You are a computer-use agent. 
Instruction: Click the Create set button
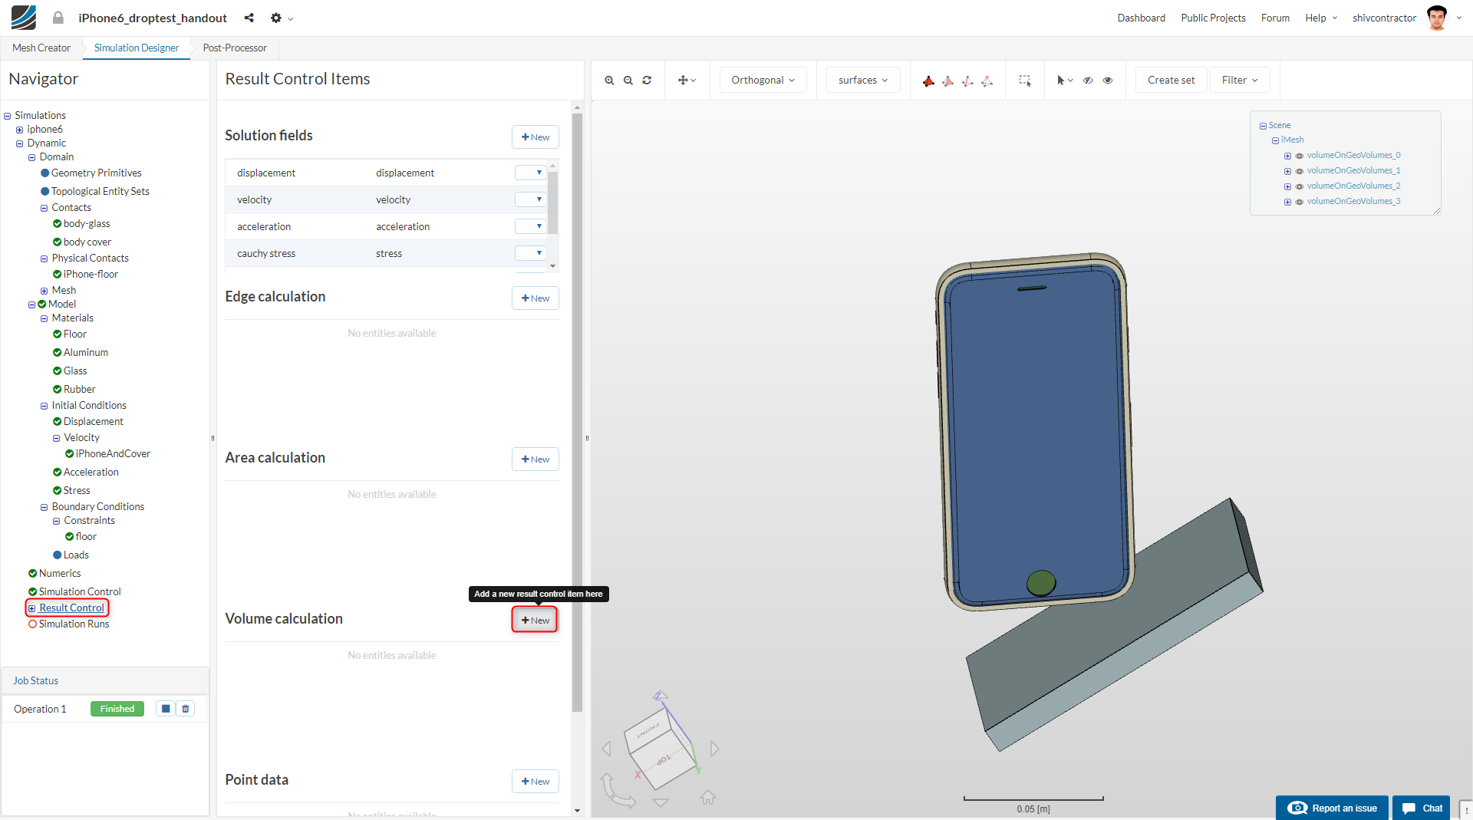1171,81
